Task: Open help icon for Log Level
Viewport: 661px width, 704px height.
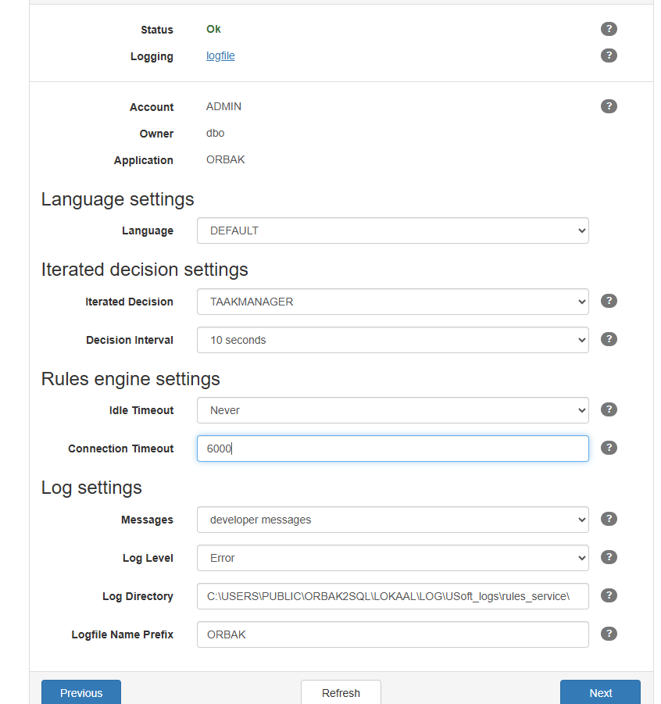Action: (609, 557)
